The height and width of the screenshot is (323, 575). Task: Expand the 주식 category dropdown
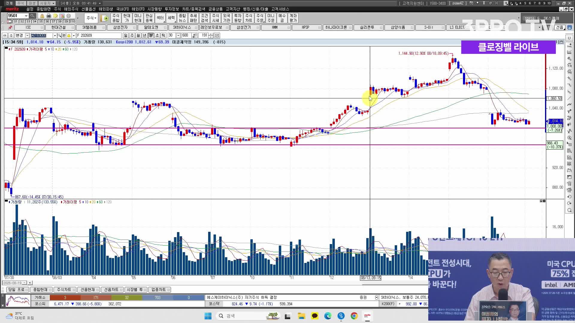click(91, 18)
